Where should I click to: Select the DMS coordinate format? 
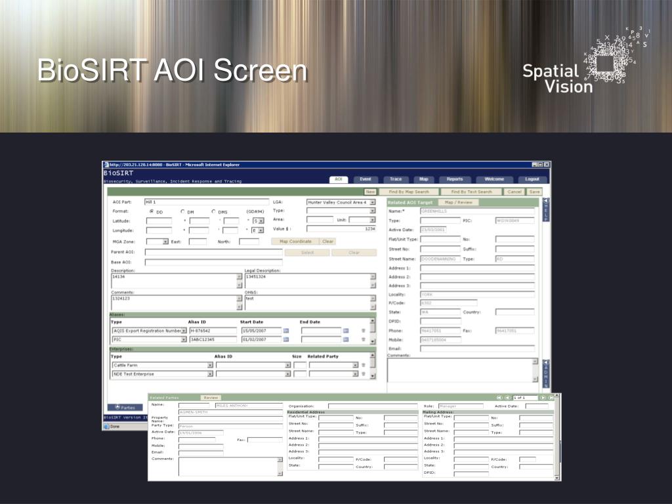pyautogui.click(x=213, y=211)
